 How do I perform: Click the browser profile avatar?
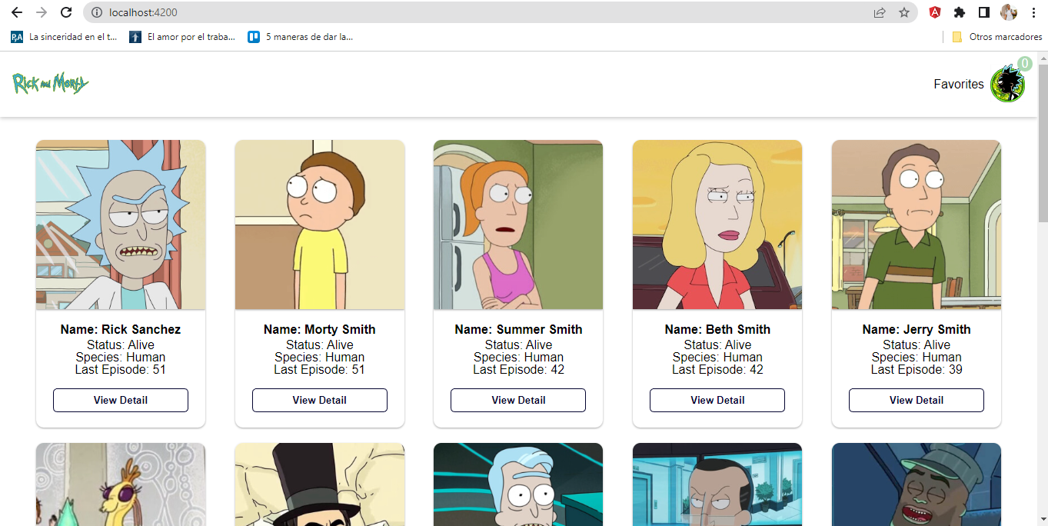click(x=1009, y=12)
